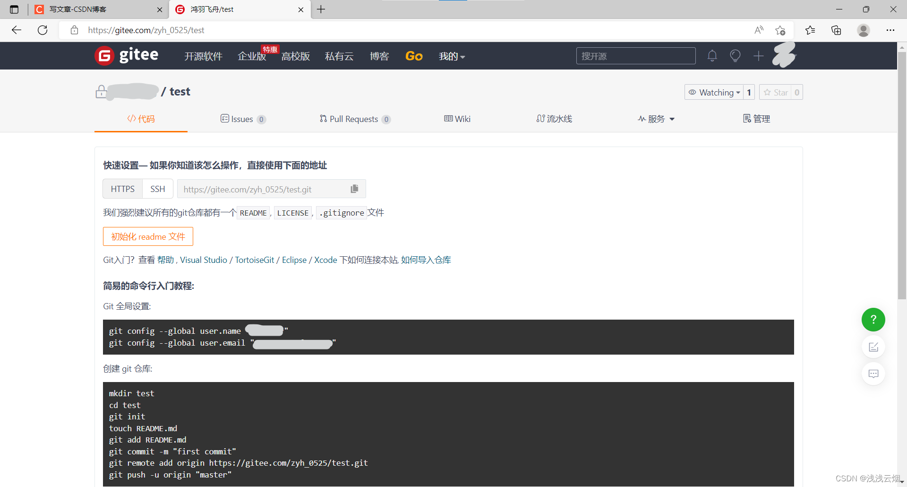
Task: Copy the repository URL with the clipboard icon
Action: click(354, 189)
